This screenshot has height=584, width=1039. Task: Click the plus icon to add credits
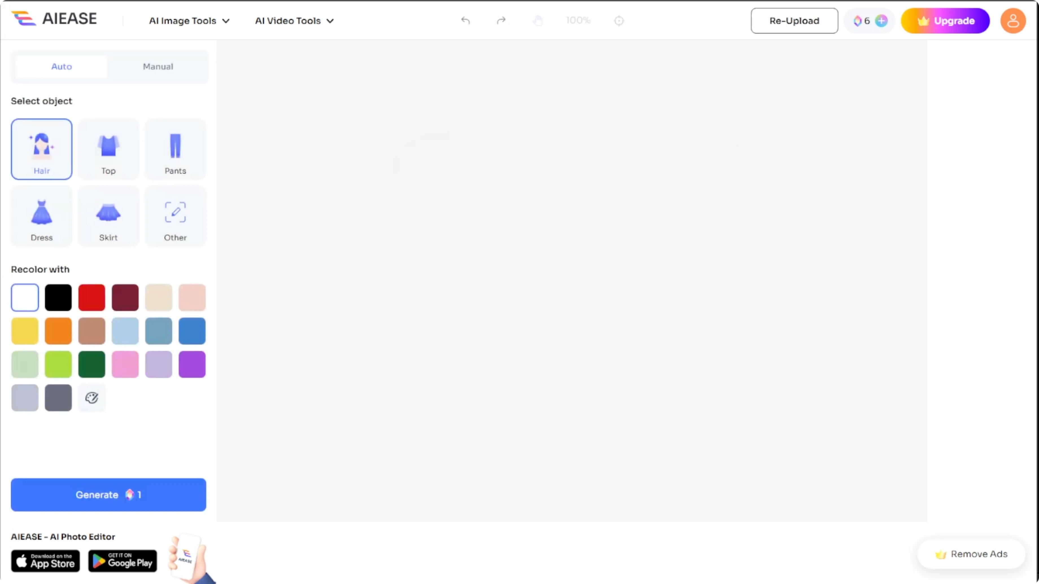(881, 21)
